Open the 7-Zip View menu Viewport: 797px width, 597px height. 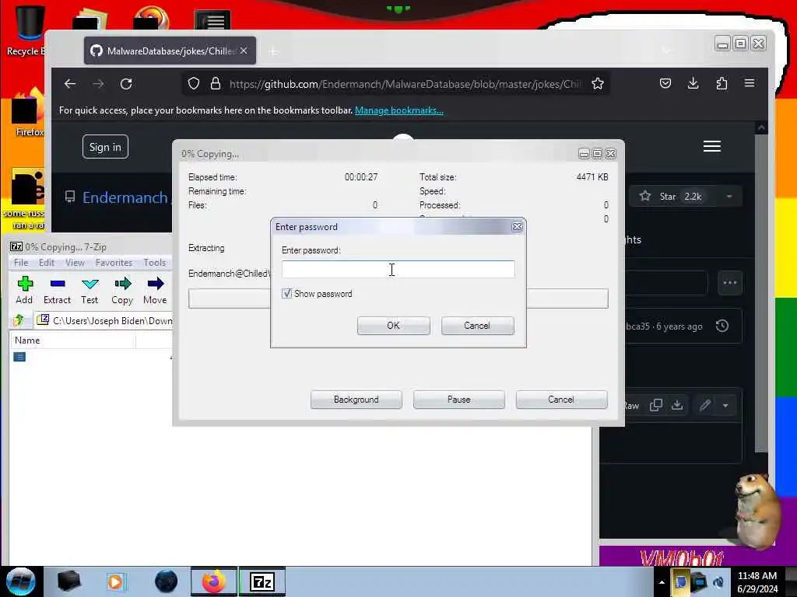click(75, 263)
